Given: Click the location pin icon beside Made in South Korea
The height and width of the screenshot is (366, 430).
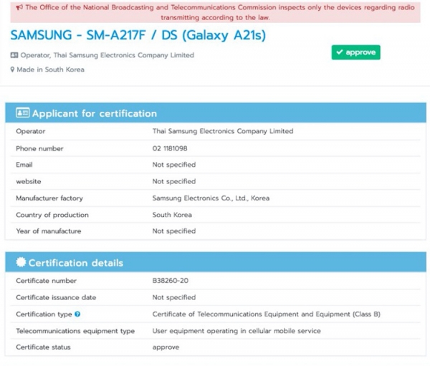Looking at the screenshot, I should click(13, 69).
